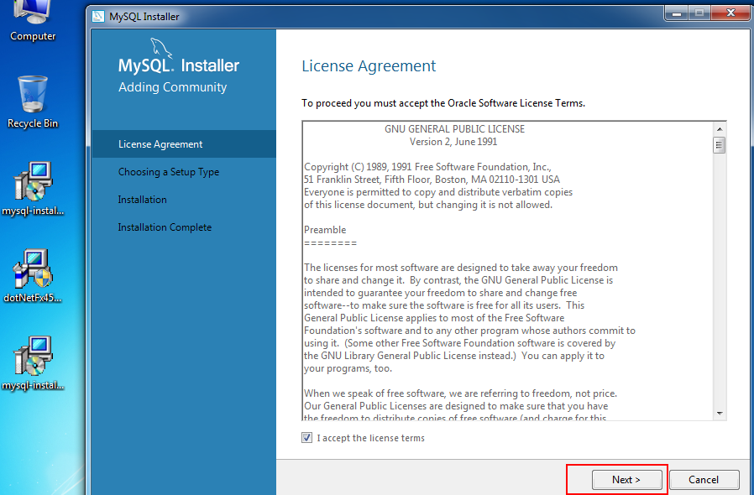Minimize the MySQL Installer window
Image resolution: width=754 pixels, height=495 pixels.
pos(677,13)
